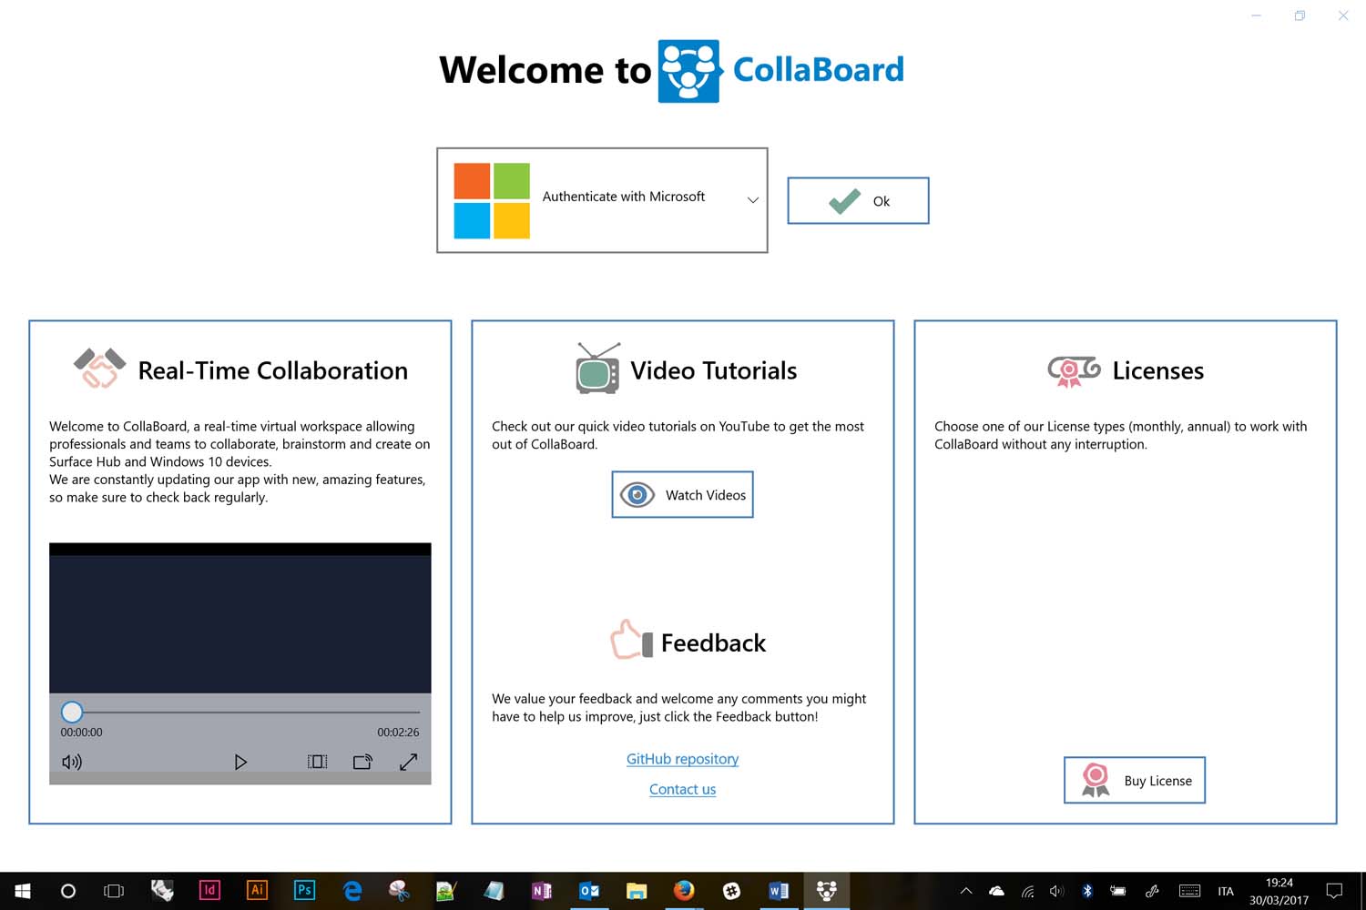Image resolution: width=1366 pixels, height=910 pixels.
Task: Open the system volume tray icon
Action: click(1056, 891)
